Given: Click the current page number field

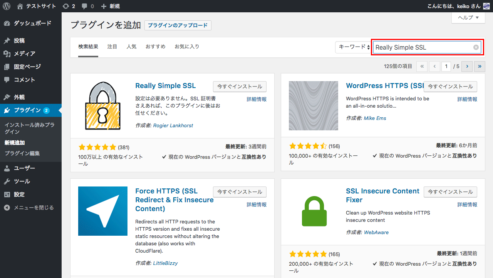Looking at the screenshot, I should 446,67.
